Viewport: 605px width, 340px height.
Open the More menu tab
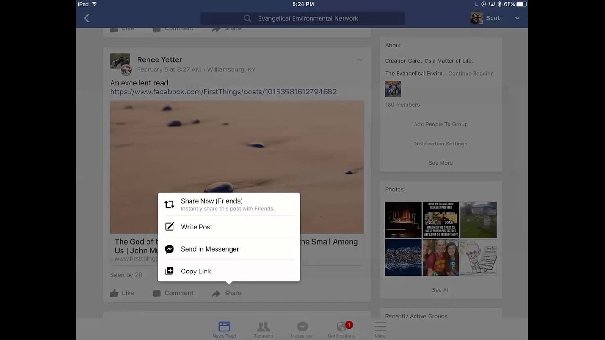pyautogui.click(x=380, y=329)
